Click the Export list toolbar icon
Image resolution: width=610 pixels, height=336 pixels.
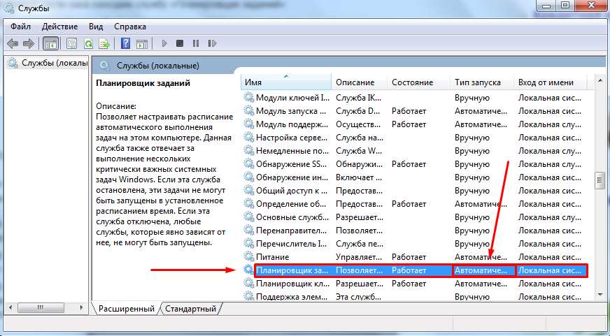[x=104, y=43]
